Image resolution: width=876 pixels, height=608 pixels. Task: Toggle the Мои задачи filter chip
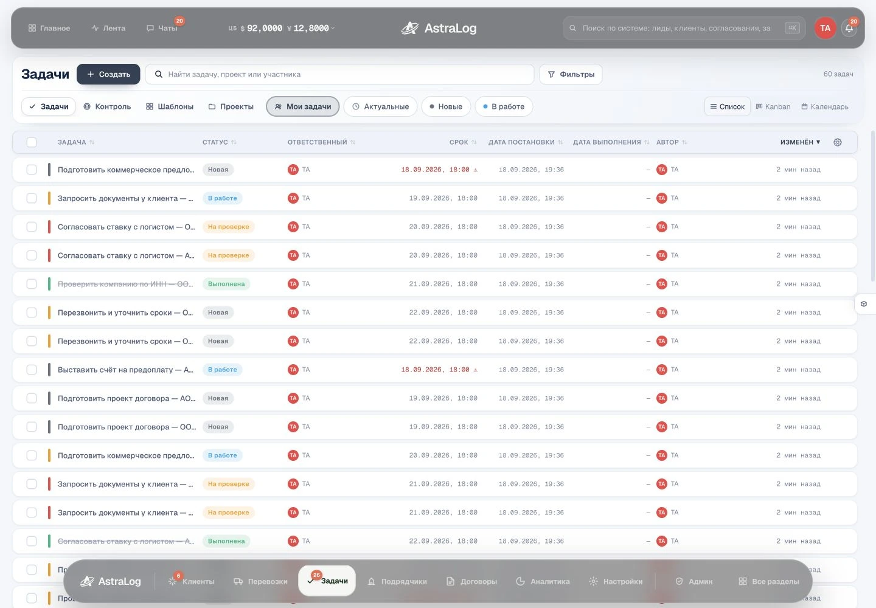(x=303, y=106)
